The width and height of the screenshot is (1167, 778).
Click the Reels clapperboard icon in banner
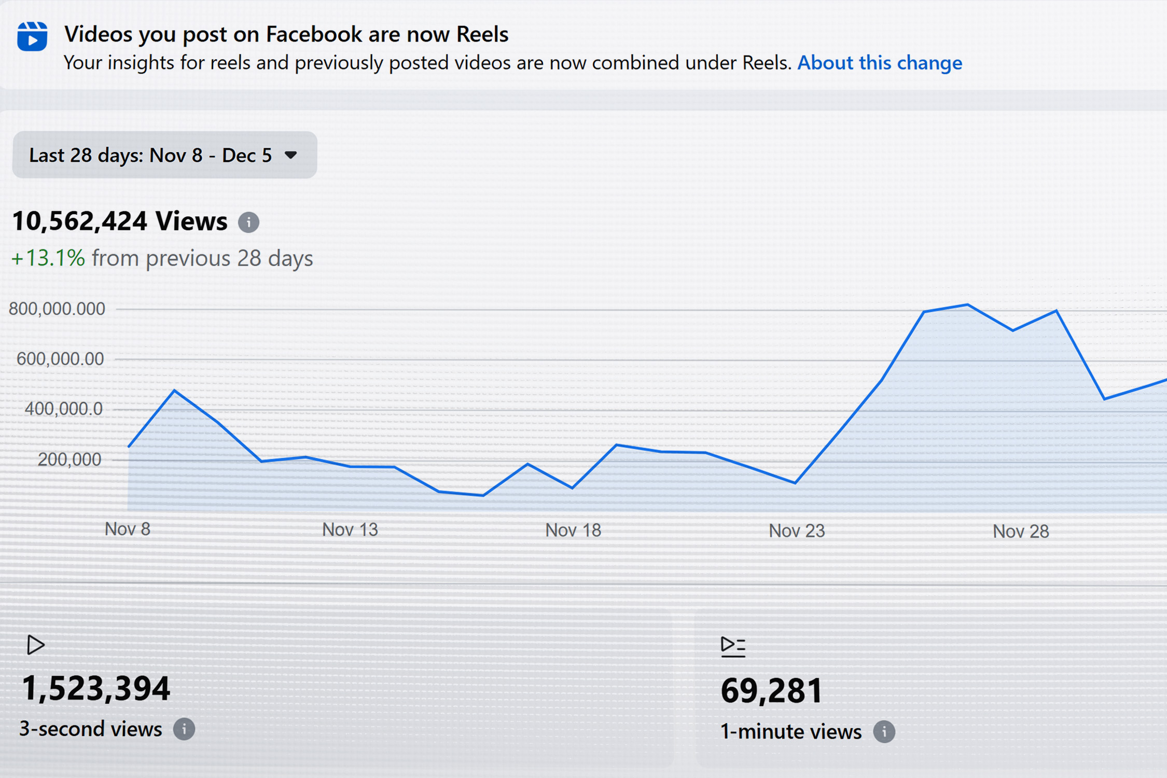click(32, 36)
